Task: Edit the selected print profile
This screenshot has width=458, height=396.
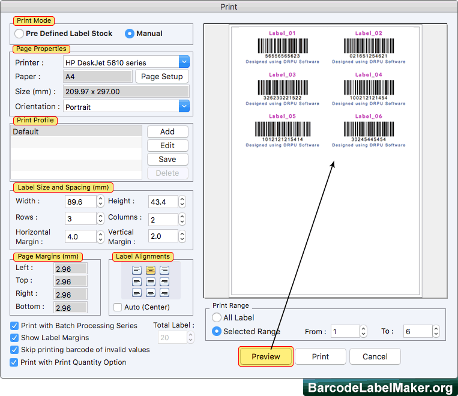Action: tap(167, 145)
